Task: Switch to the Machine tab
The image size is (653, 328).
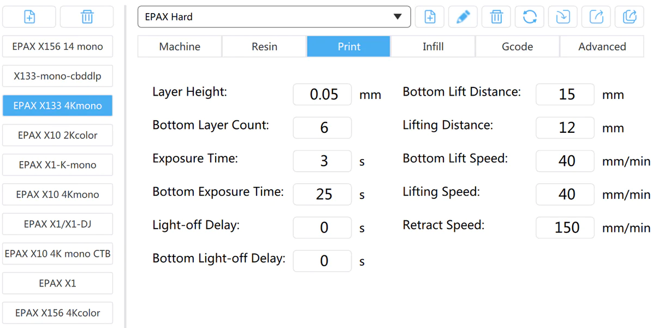Action: click(180, 46)
